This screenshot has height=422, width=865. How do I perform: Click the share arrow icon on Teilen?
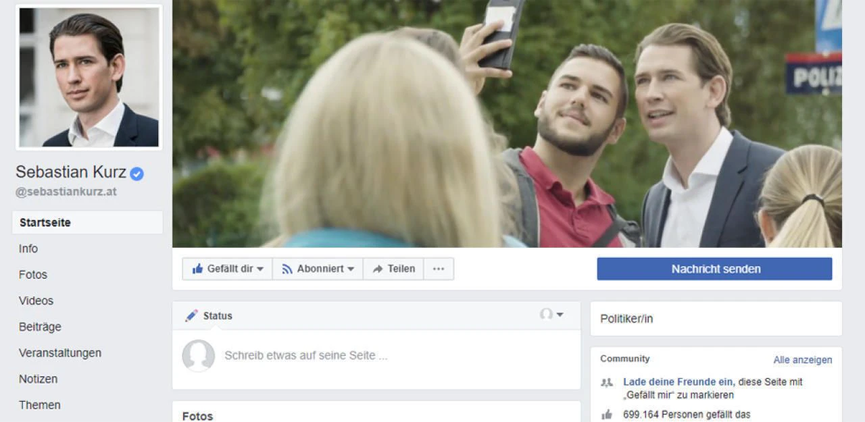tap(378, 269)
